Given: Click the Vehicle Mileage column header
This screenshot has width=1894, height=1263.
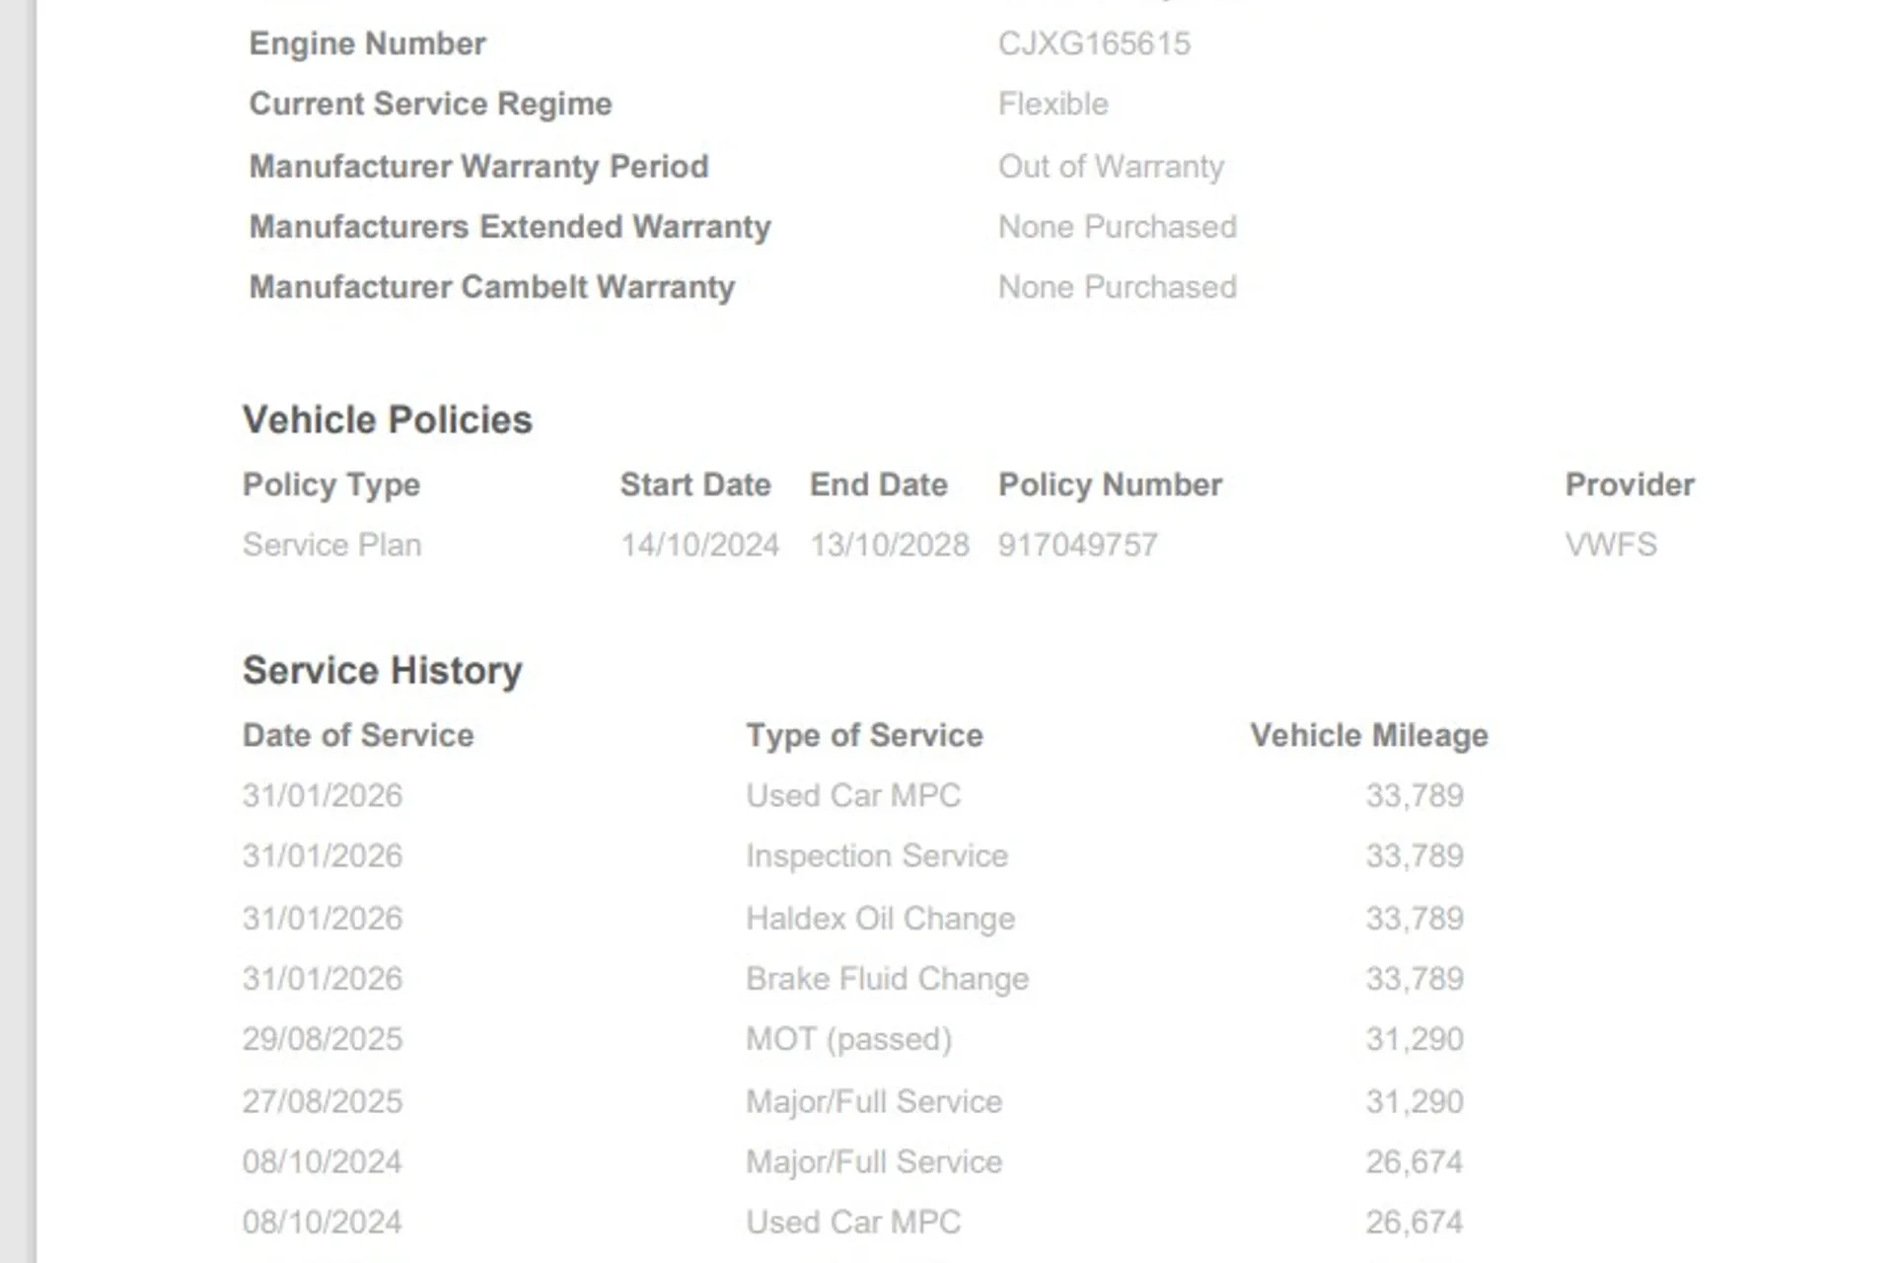Looking at the screenshot, I should pyautogui.click(x=1368, y=735).
